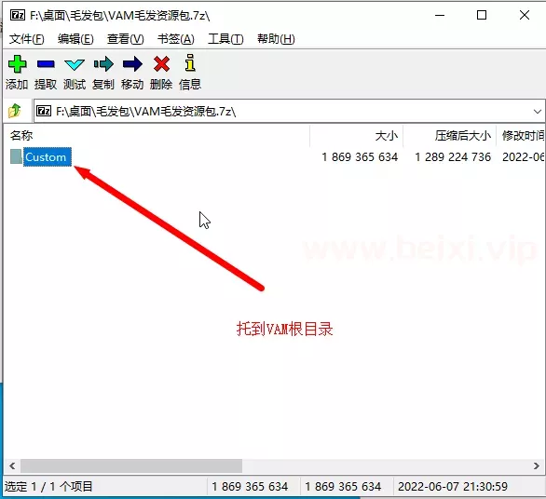Click the Delete (删除) red X icon
The width and height of the screenshot is (546, 499).
161,64
